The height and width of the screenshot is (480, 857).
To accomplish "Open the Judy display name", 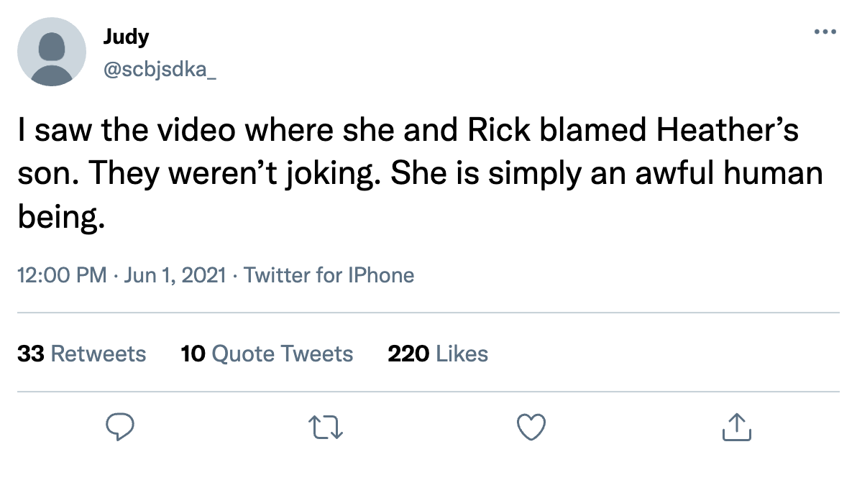I will [126, 36].
